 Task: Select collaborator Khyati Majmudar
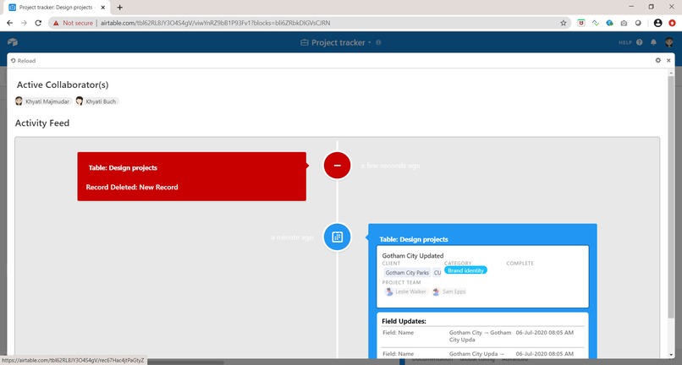[x=43, y=101]
